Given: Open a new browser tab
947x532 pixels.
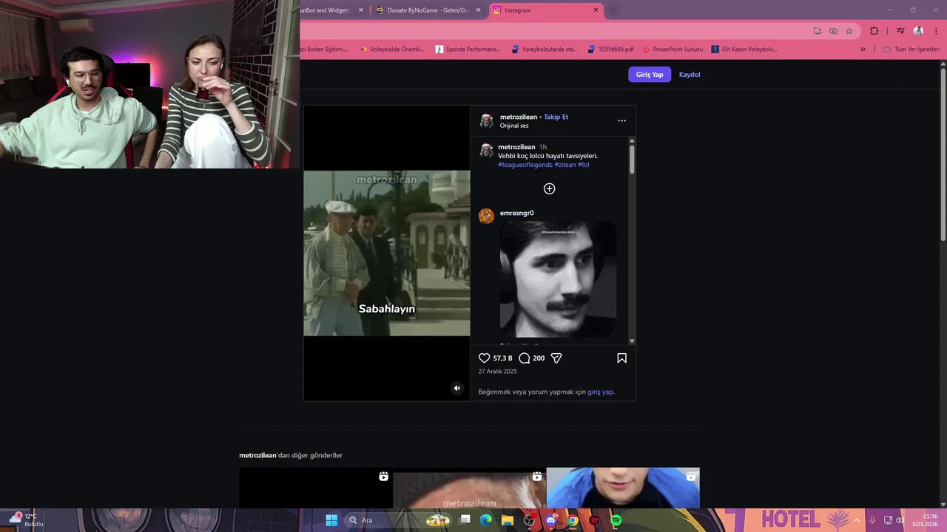Looking at the screenshot, I should 613,10.
